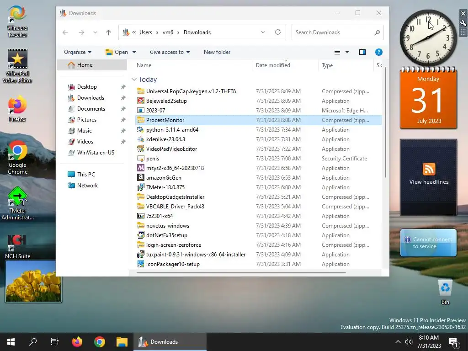468x351 pixels.
Task: Select IconPackager10-setup file
Action: click(259, 264)
